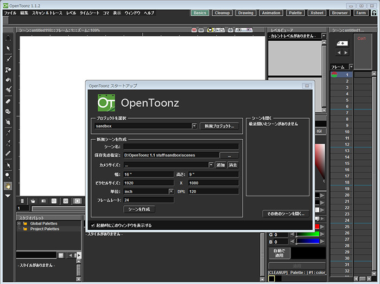The image size is (380, 284).
Task: Click the crown snapshot icon under viewer
Action: 33,201
